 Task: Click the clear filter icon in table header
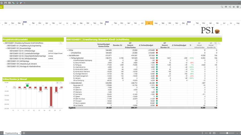[216, 43]
